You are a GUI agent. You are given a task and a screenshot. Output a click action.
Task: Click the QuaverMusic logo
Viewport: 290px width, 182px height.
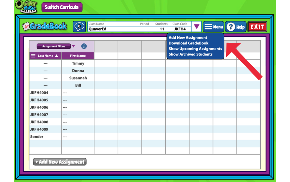26,7
